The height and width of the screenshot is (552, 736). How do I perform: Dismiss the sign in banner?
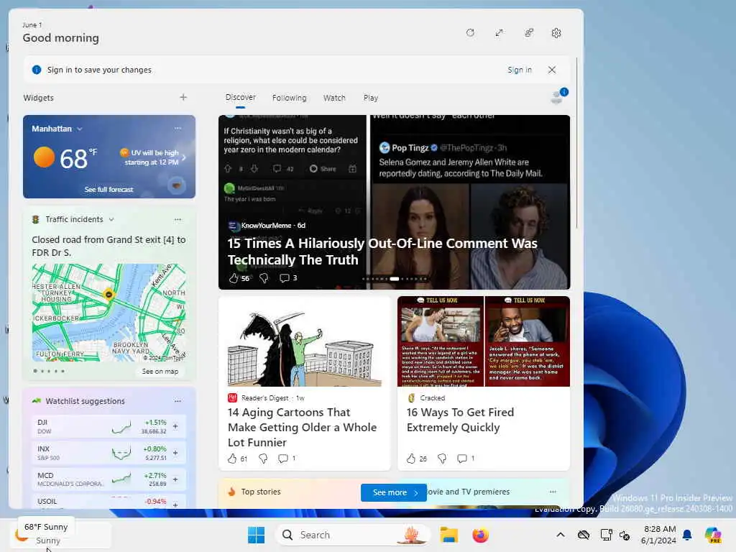pos(552,70)
